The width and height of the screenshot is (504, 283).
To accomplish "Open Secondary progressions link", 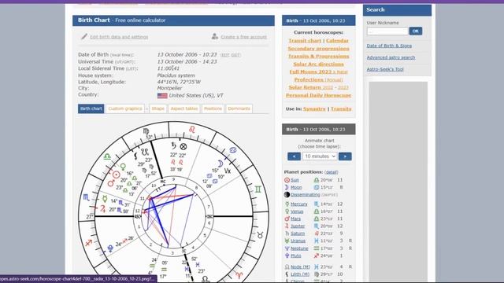I will point(318,49).
